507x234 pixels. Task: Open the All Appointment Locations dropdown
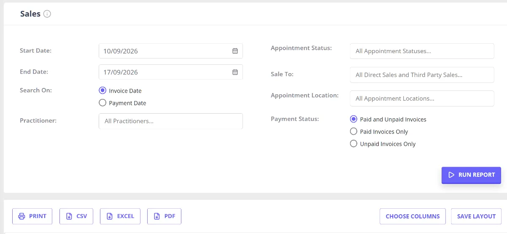422,98
